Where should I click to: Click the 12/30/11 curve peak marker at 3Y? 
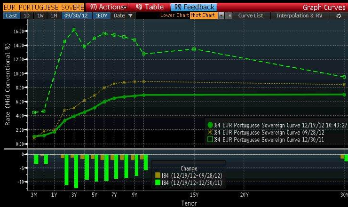coord(74,30)
